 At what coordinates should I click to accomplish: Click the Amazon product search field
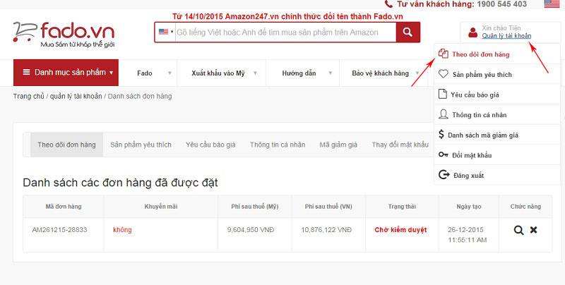pos(284,32)
